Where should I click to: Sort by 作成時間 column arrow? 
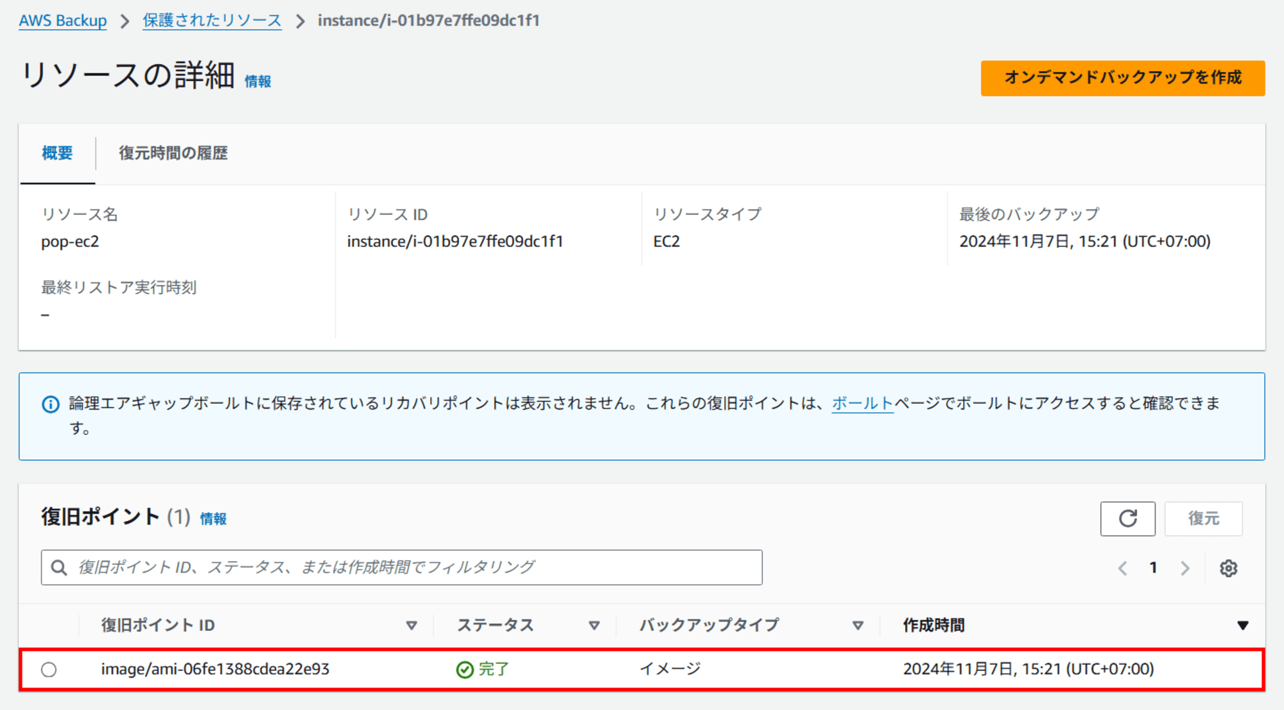(1243, 625)
